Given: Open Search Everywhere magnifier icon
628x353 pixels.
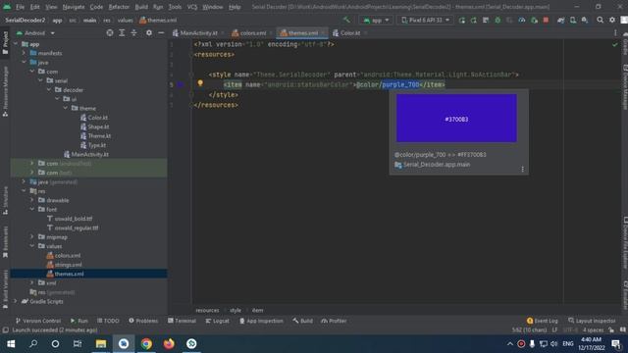Looking at the screenshot, I should tap(600, 20).
